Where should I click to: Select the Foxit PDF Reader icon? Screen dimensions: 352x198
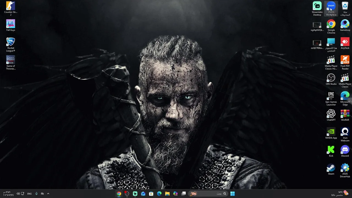click(x=345, y=63)
